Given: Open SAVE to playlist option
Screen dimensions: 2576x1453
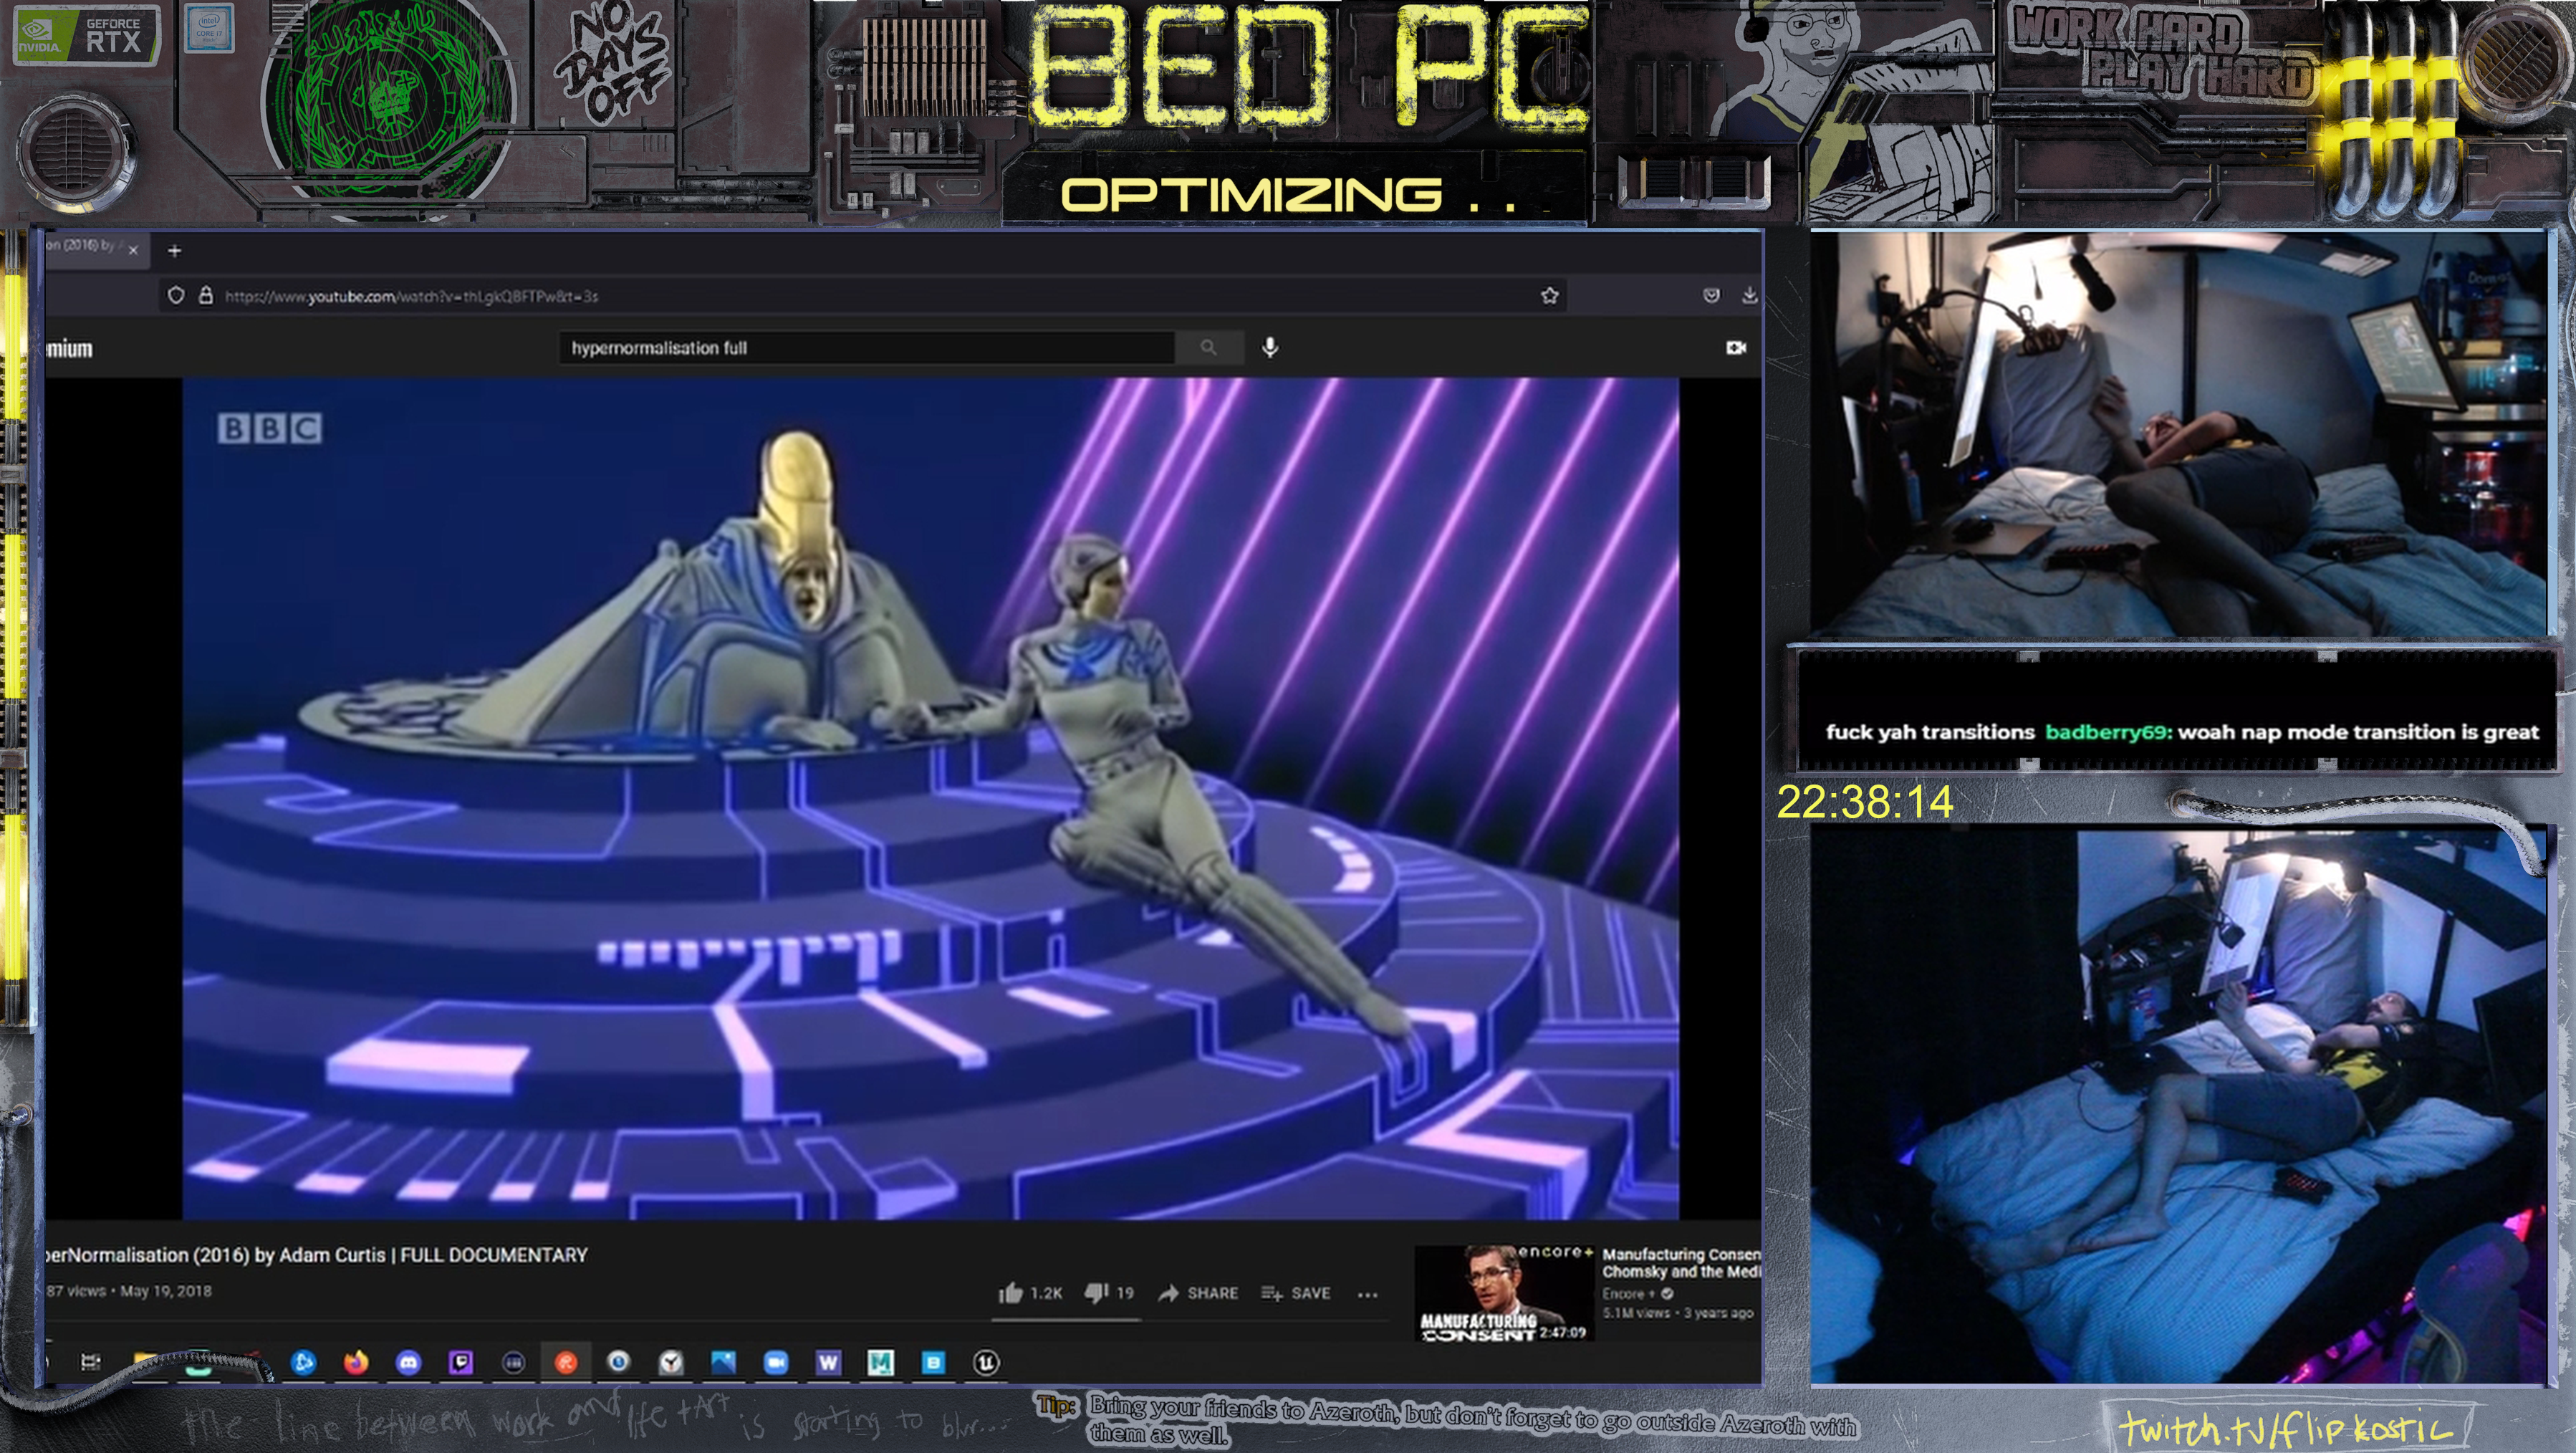Looking at the screenshot, I should 1295,1293.
